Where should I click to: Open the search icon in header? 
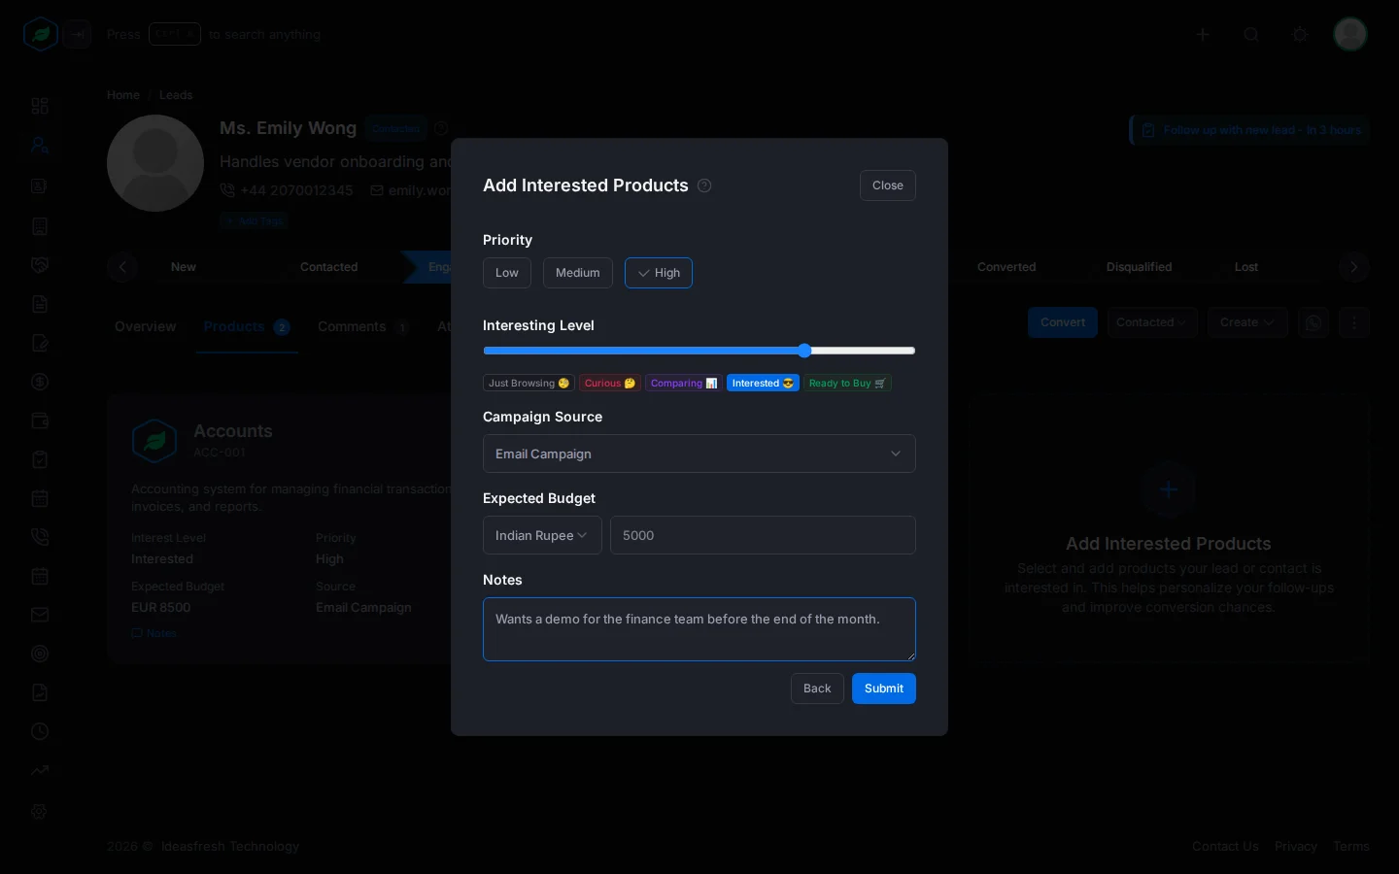point(1251,35)
